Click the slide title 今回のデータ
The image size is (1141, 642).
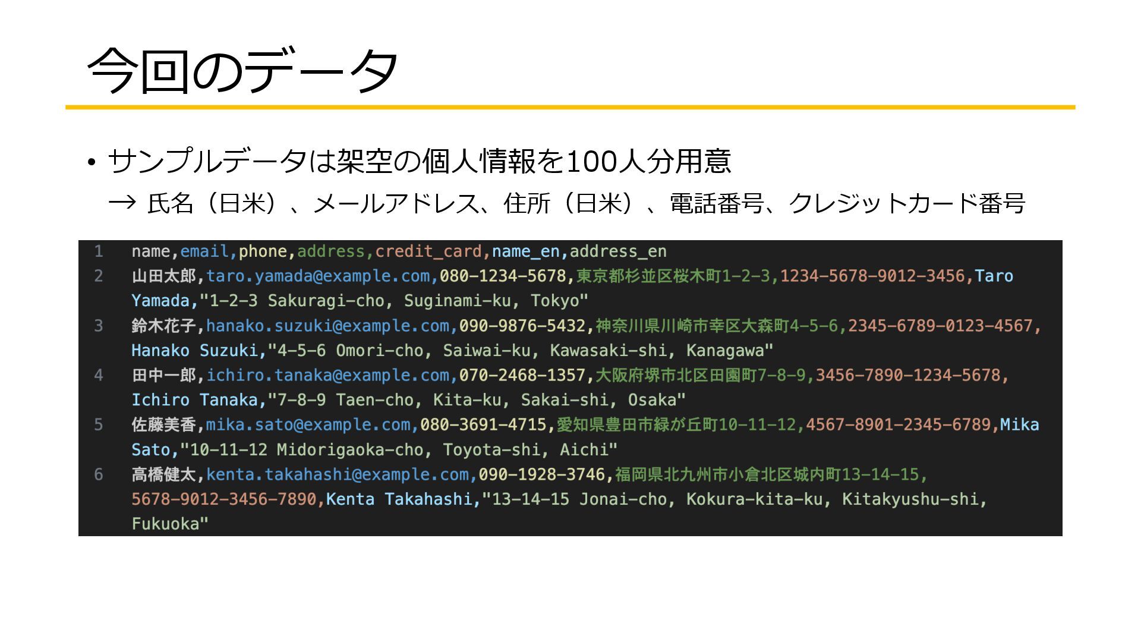click(242, 70)
